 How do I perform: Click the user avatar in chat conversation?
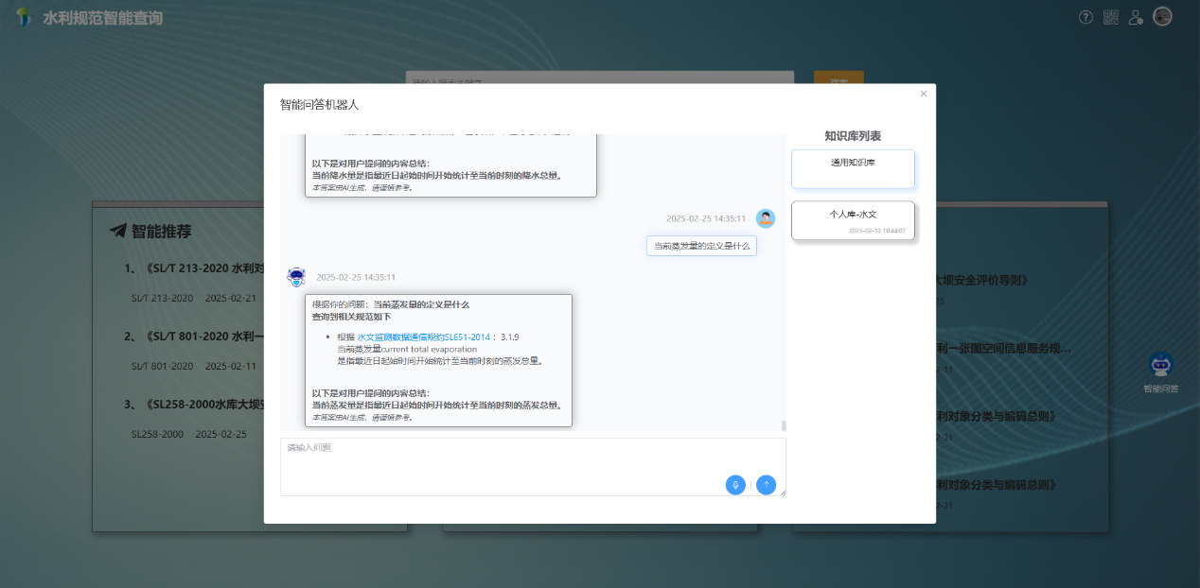765,218
